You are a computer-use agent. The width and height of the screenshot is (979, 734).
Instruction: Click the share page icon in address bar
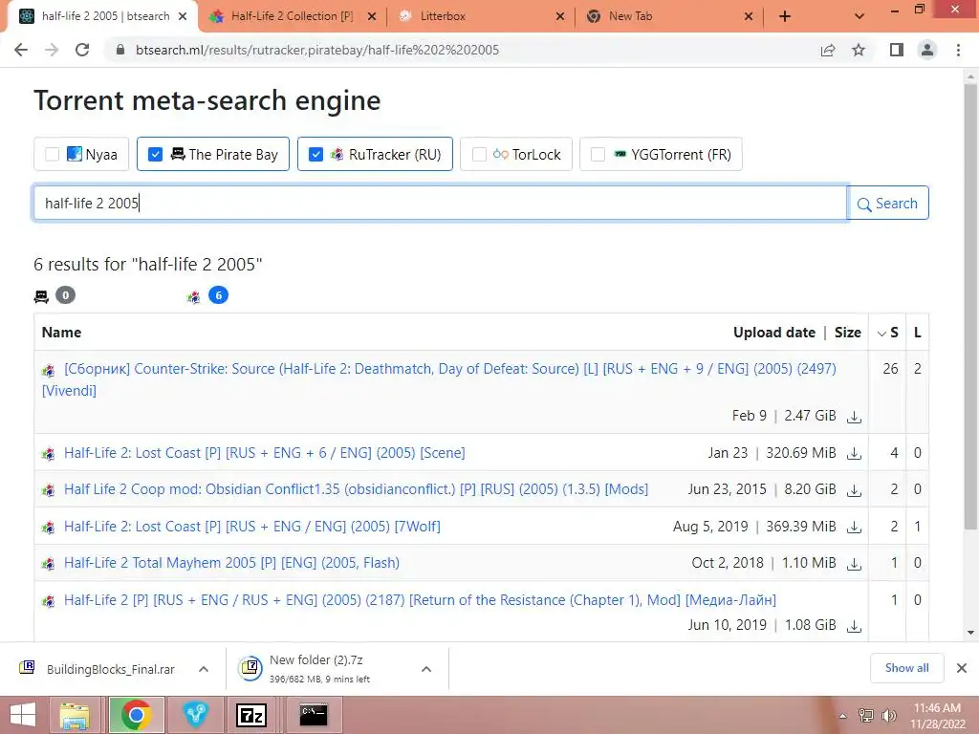pos(828,50)
